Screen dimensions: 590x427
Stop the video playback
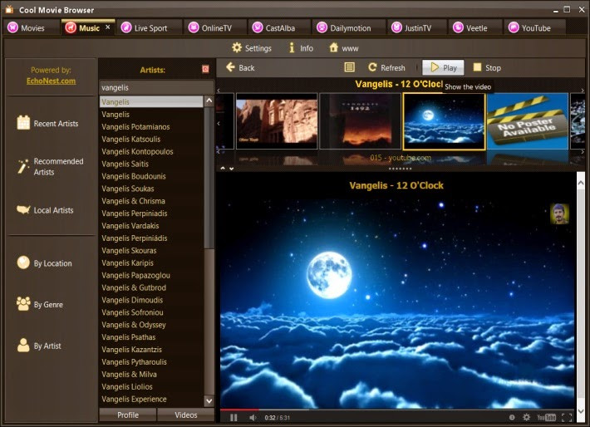486,68
